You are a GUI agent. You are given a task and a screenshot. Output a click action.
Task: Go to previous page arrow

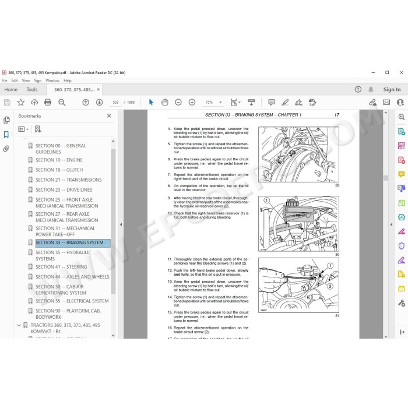[x=86, y=102]
